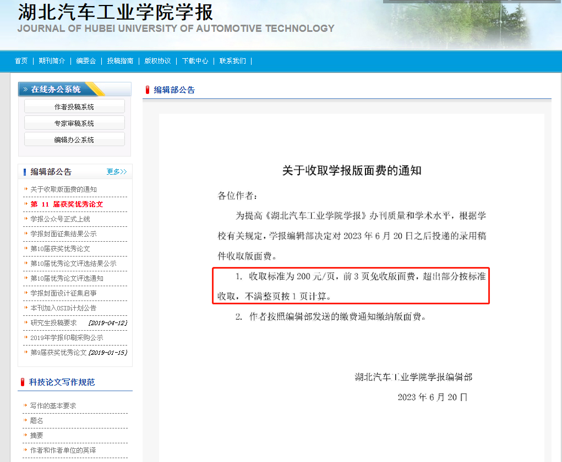Click the orange arrow beside 第 11 届获奖优秀论文

26,204
